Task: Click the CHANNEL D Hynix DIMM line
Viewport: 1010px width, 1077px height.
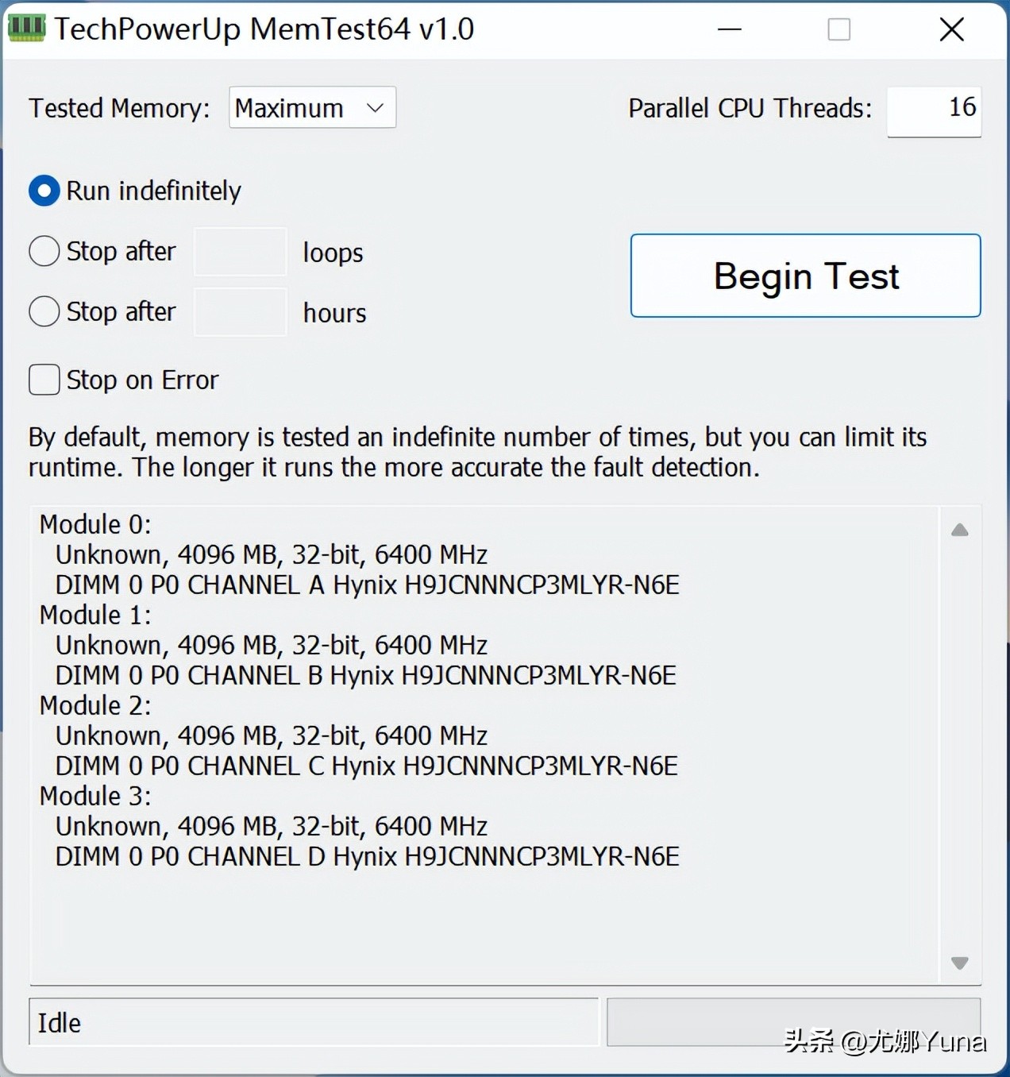Action: tap(368, 856)
